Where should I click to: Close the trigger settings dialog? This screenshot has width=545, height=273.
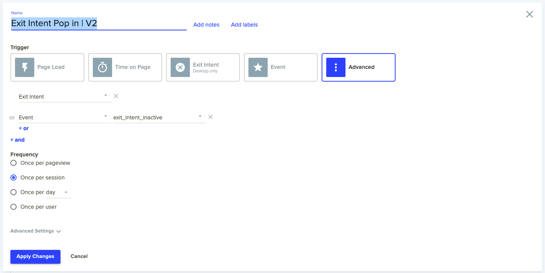(x=530, y=14)
